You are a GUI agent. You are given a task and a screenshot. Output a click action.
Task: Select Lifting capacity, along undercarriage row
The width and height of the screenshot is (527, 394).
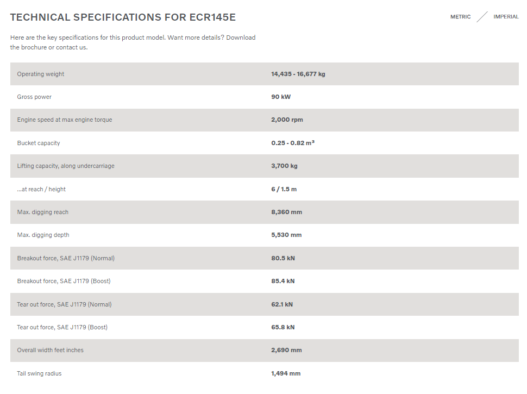coord(265,166)
